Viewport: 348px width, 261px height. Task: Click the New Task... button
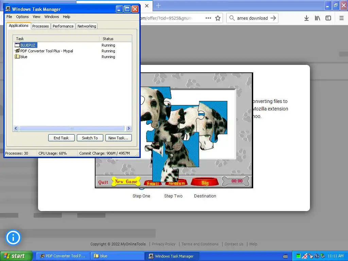pyautogui.click(x=118, y=138)
